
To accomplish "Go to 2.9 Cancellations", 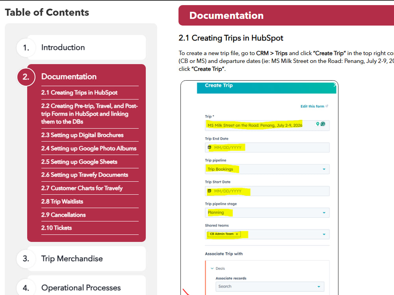I will 63,215.
